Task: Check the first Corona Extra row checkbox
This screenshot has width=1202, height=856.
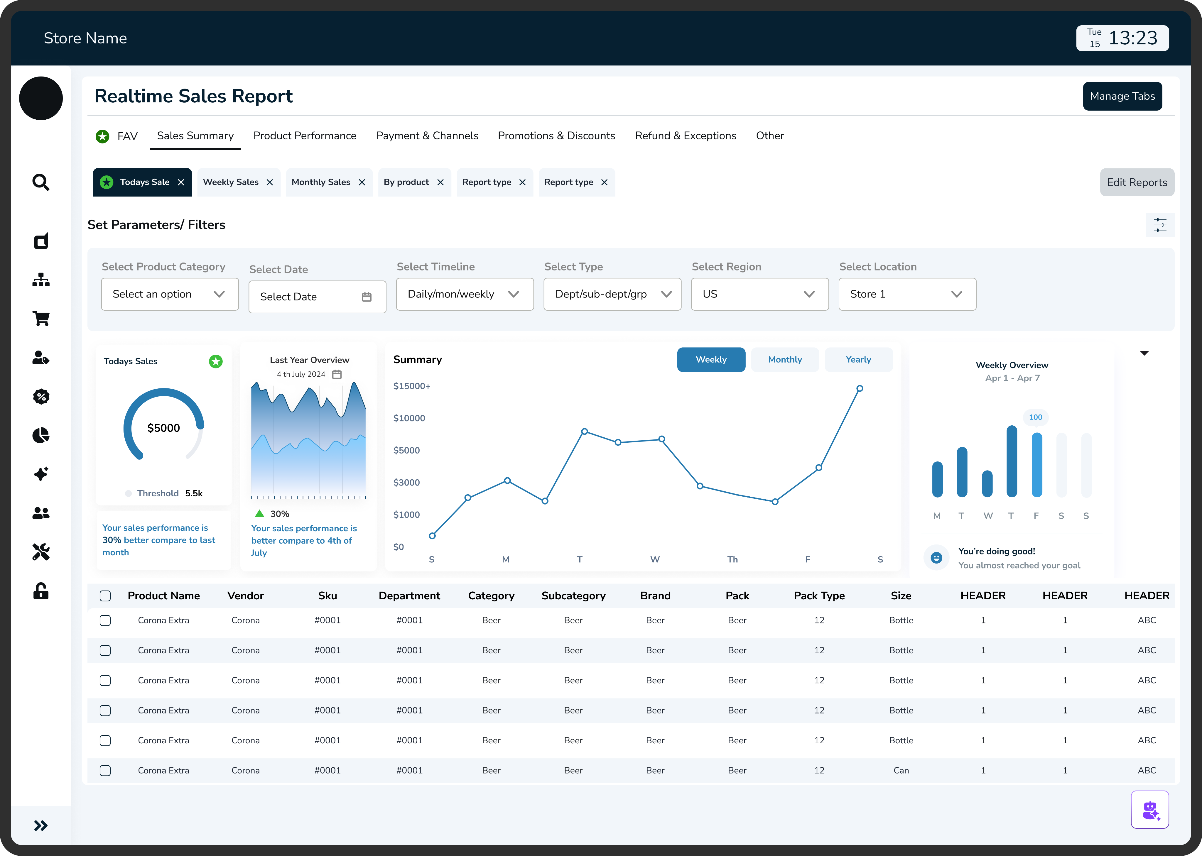Action: pyautogui.click(x=105, y=620)
